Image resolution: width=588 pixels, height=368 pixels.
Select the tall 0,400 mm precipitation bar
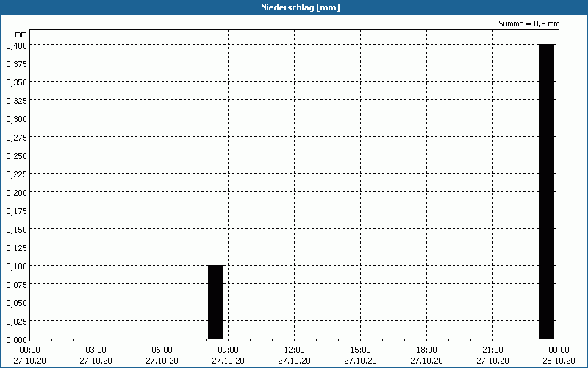click(x=546, y=192)
